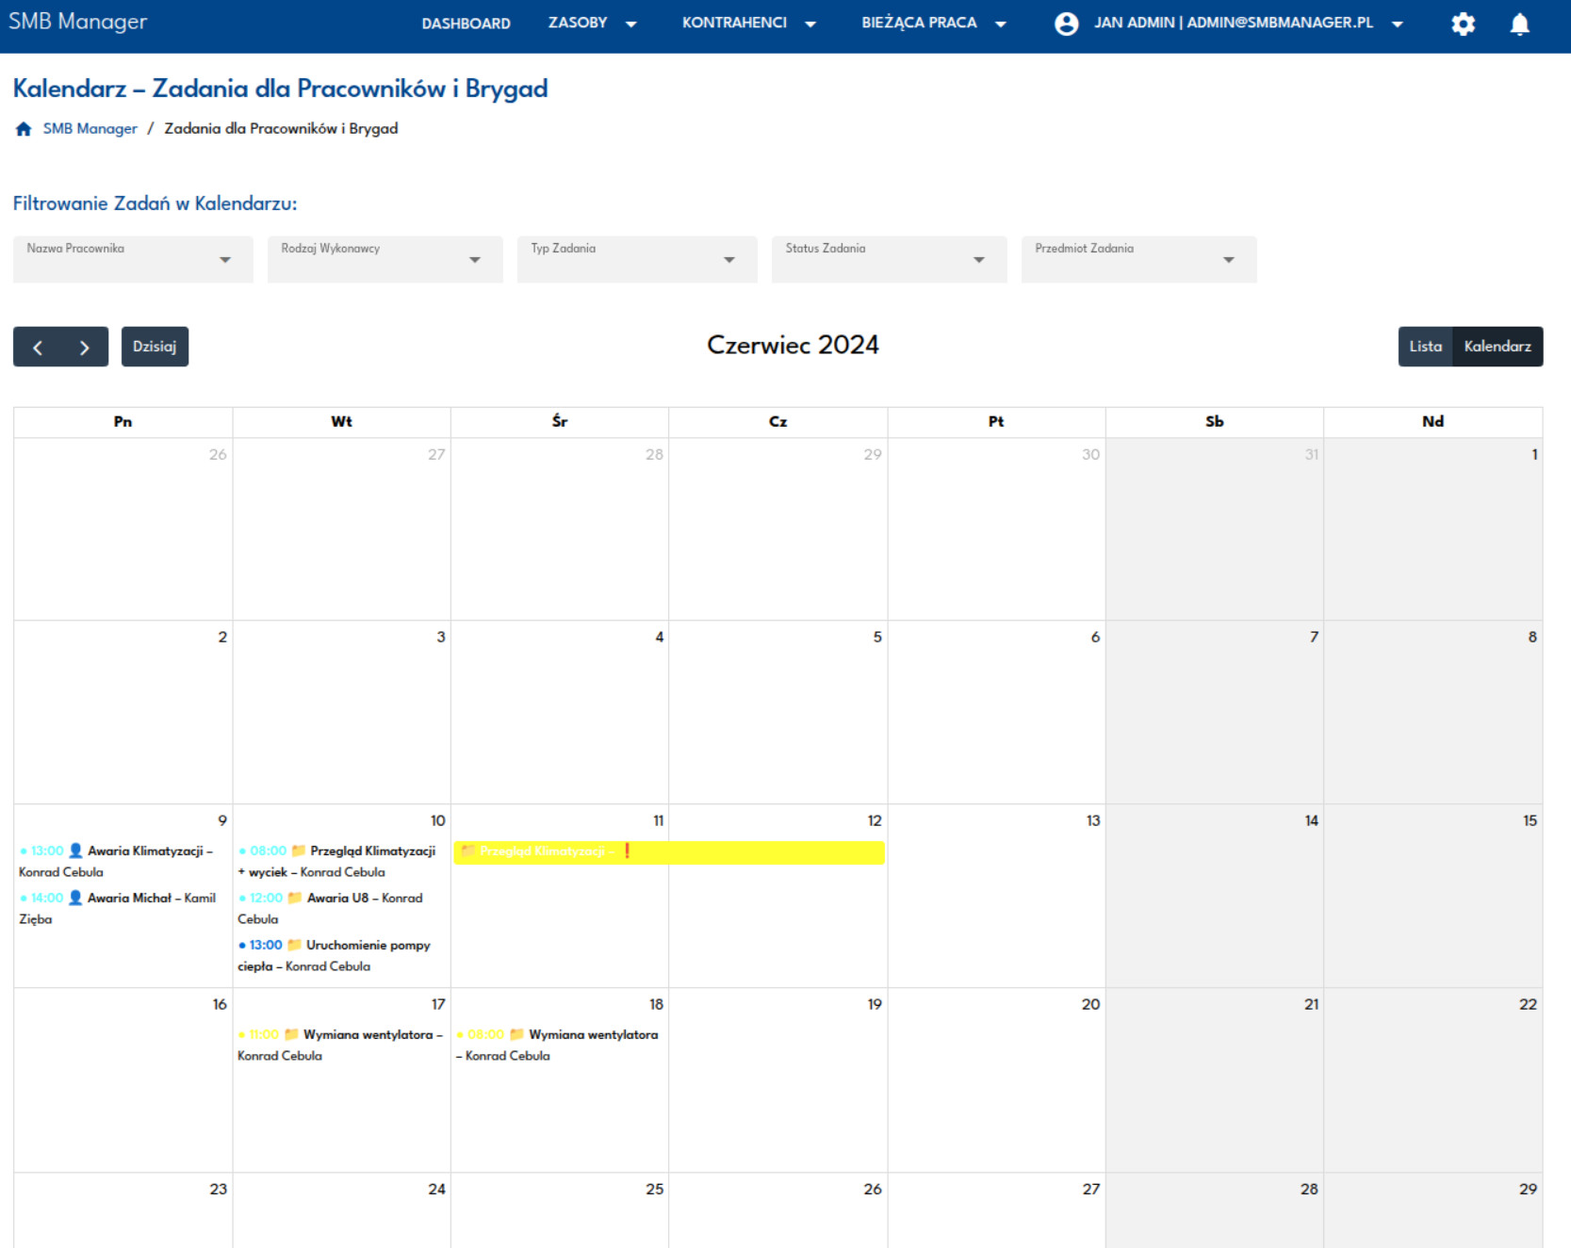1571x1248 pixels.
Task: Expand the Status Zadania filter
Action: click(889, 259)
